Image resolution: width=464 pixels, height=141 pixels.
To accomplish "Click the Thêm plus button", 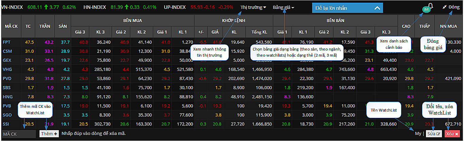I will click(x=49, y=134).
